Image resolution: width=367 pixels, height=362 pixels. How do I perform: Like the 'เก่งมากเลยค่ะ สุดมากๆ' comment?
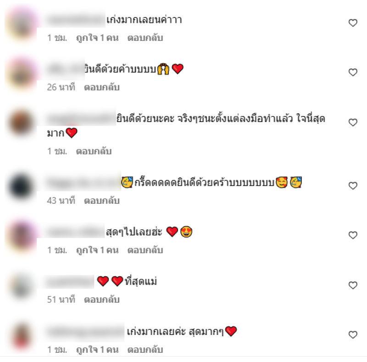353,334
